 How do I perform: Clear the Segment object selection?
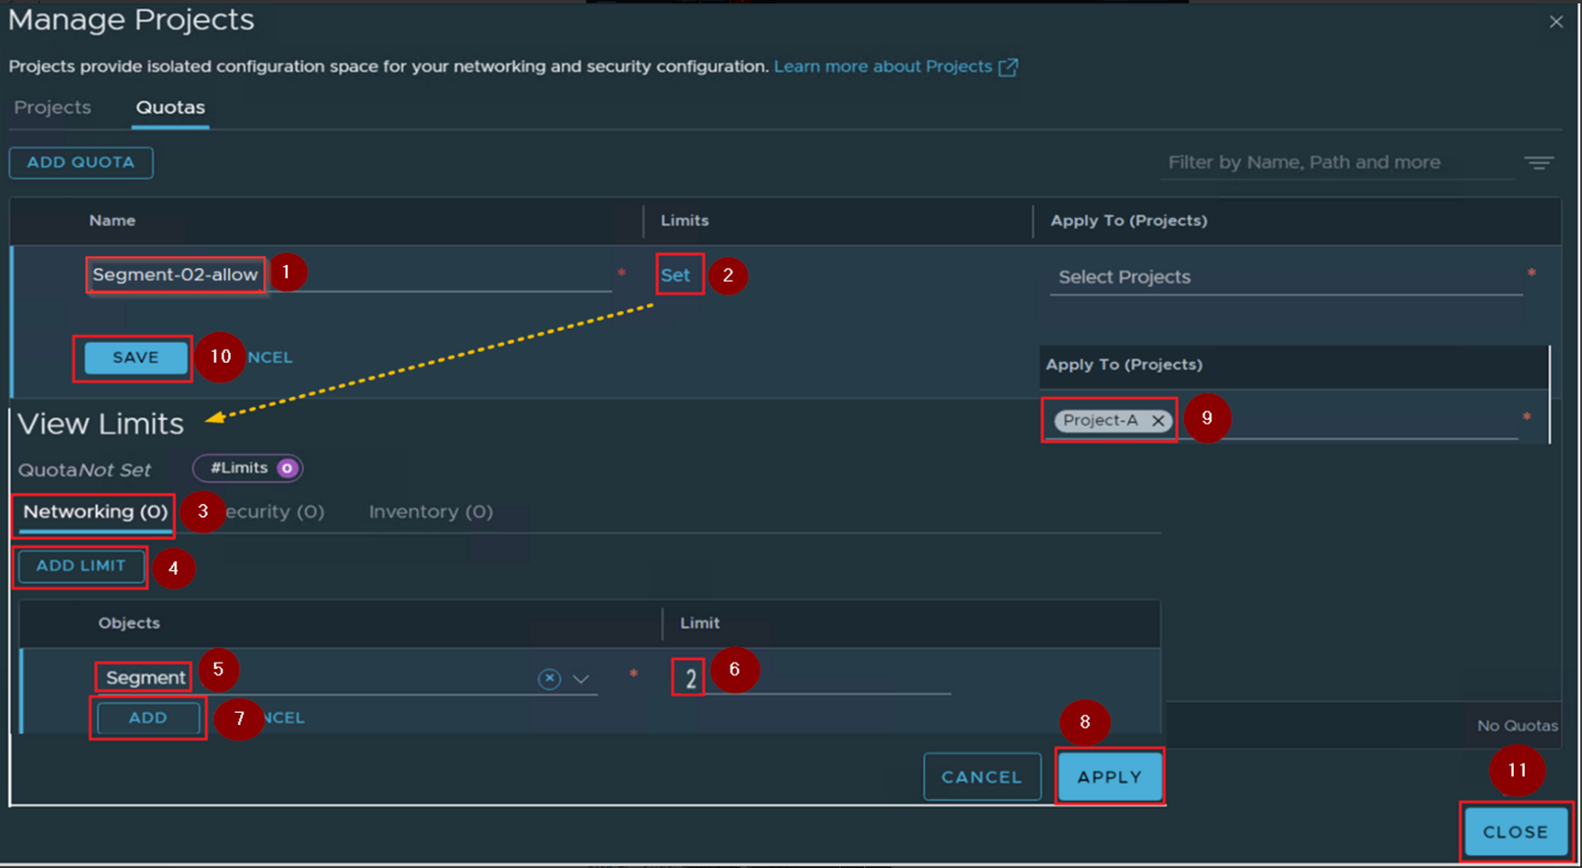pos(549,679)
